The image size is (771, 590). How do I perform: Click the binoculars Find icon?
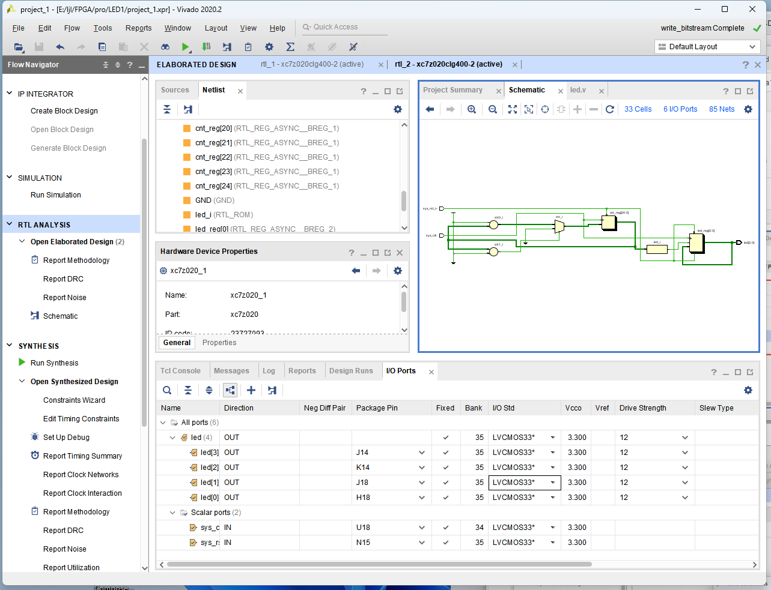[x=165, y=47]
